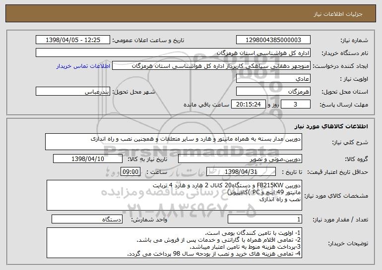
Task: Click the line نصب و راه اندازی in specifications
Action: click(x=280, y=199)
